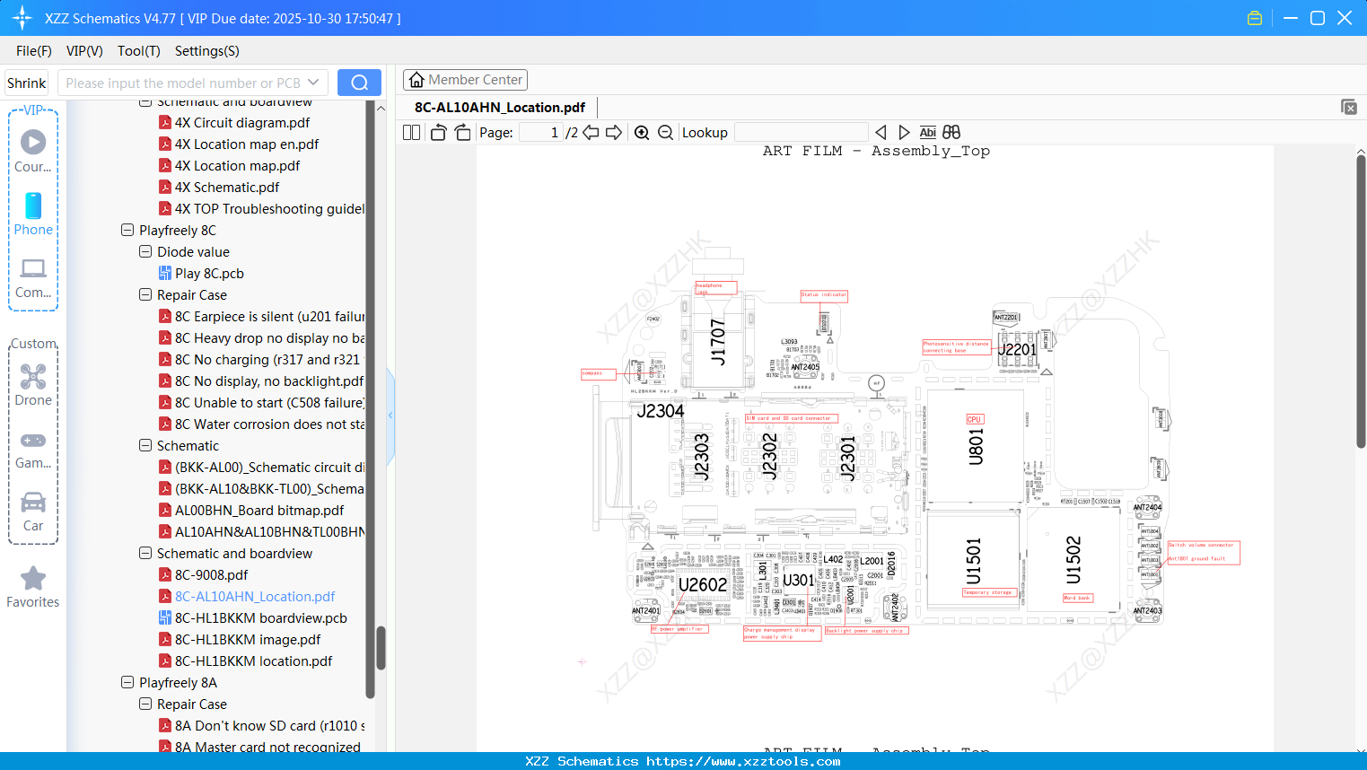This screenshot has height=770, width=1367.
Task: Toggle the Abi whole-word match option
Action: pyautogui.click(x=928, y=133)
